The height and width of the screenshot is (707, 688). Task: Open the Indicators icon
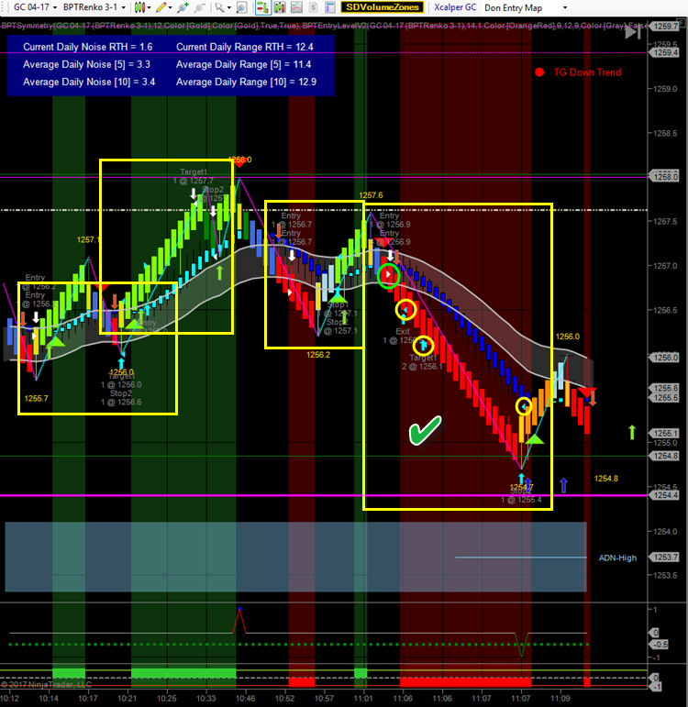[280, 7]
